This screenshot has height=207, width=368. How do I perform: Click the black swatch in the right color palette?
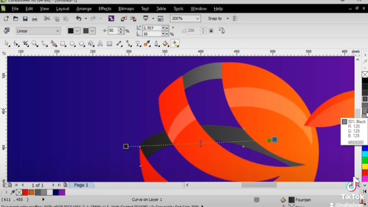[365, 81]
